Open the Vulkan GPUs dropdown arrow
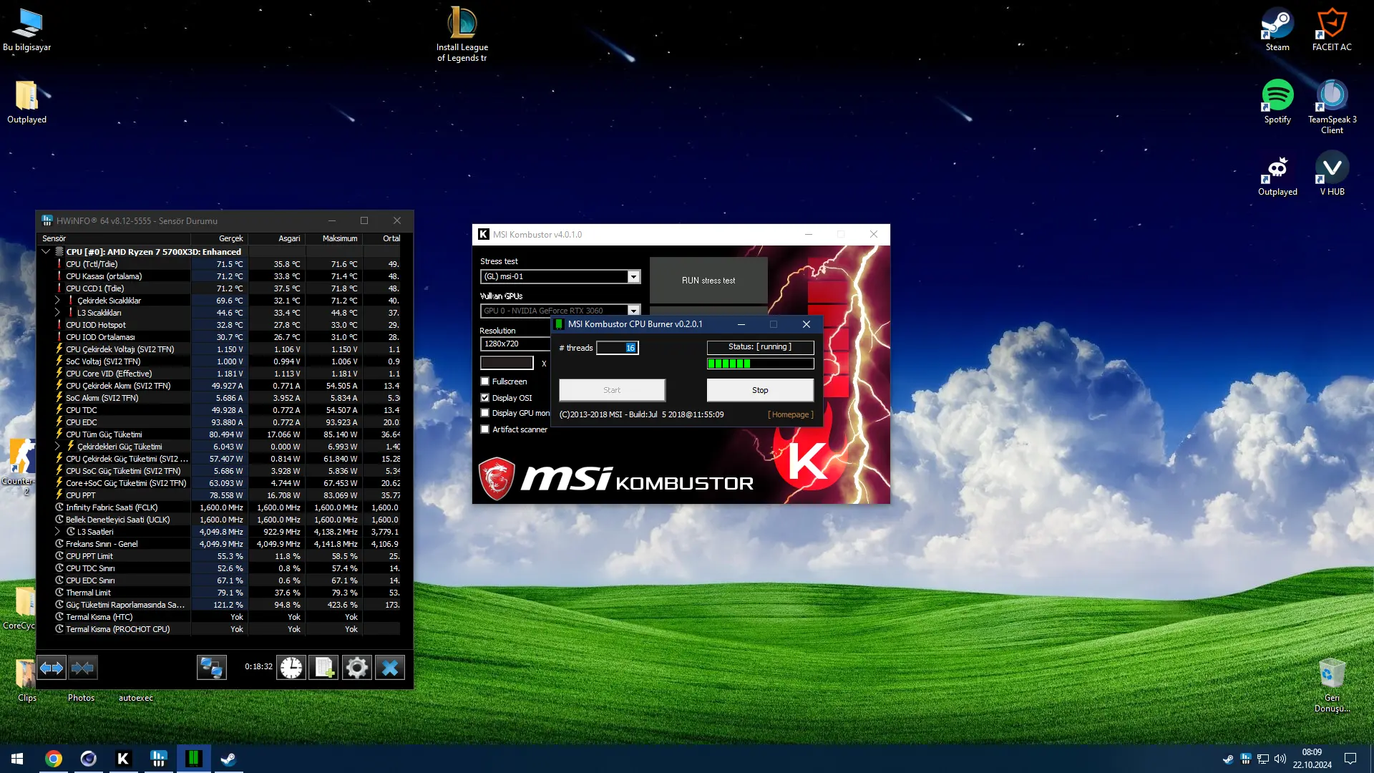This screenshot has width=1374, height=773. click(633, 311)
